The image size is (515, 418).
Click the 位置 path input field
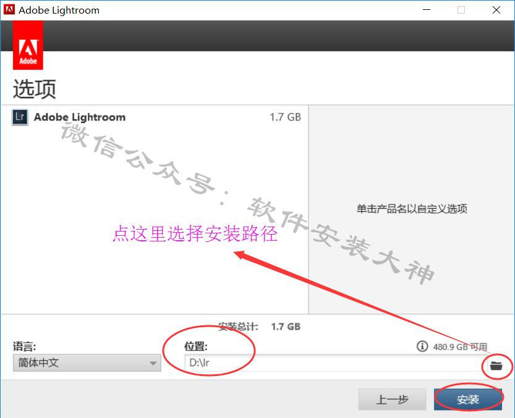(334, 363)
